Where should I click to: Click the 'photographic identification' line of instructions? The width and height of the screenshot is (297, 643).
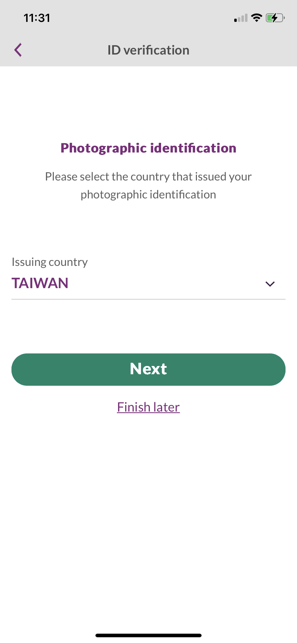[148, 194]
